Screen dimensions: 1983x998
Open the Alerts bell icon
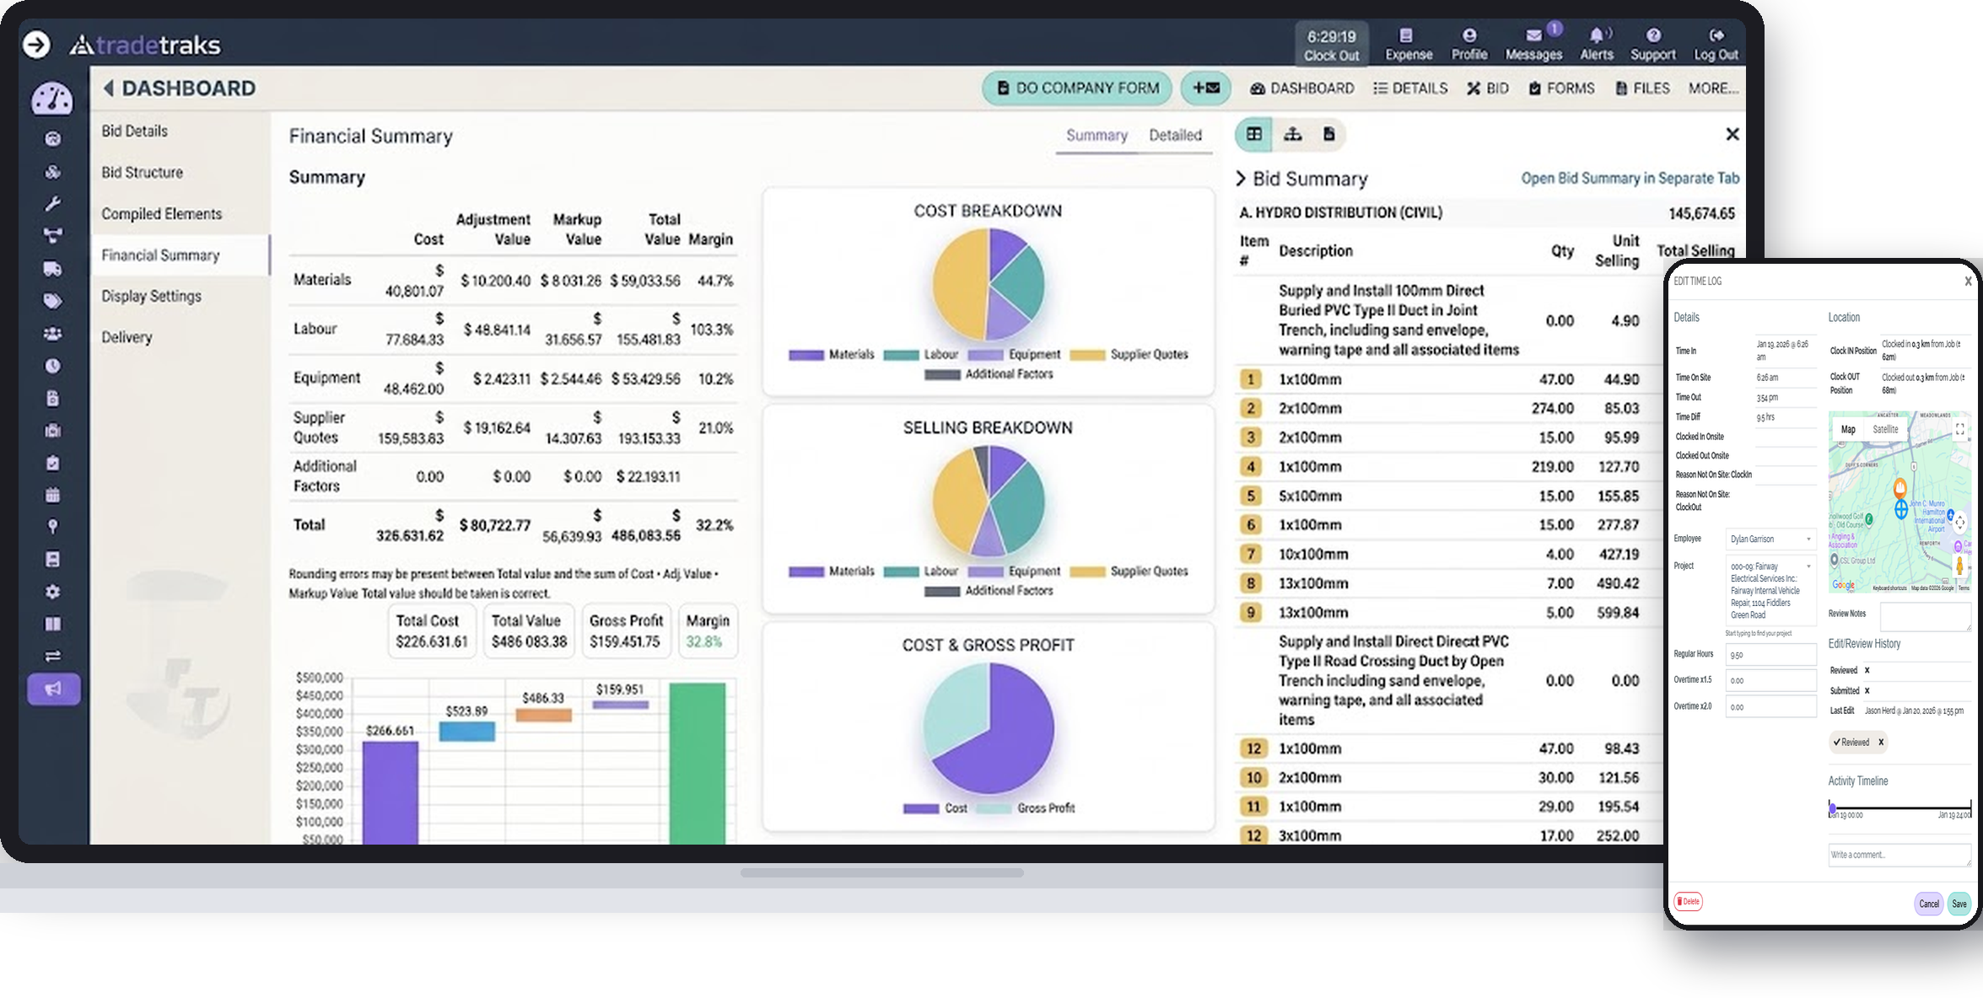tap(1596, 44)
